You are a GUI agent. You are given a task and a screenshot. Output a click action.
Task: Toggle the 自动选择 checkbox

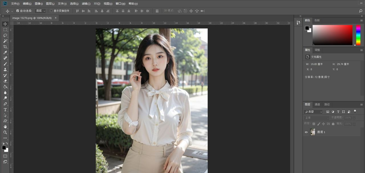[x=18, y=11]
